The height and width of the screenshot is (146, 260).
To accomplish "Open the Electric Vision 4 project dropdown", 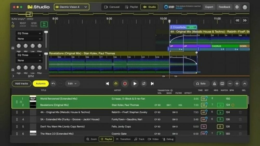I will [71, 7].
